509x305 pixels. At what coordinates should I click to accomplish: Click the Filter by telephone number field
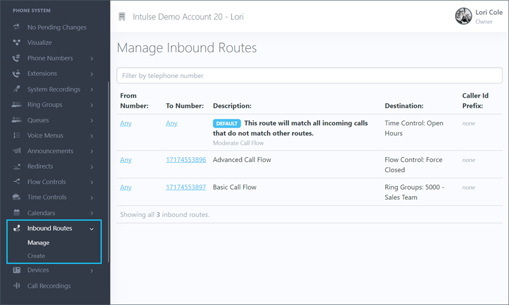click(309, 76)
